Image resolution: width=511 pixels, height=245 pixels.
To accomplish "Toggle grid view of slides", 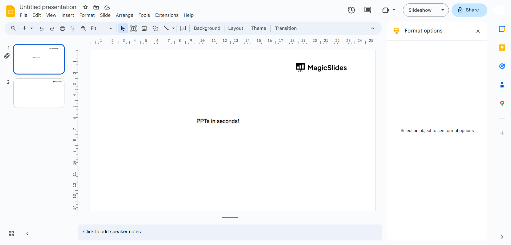I will [x=11, y=234].
